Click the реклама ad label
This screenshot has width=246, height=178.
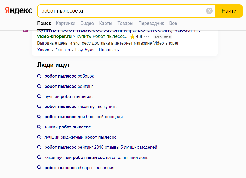(163, 37)
